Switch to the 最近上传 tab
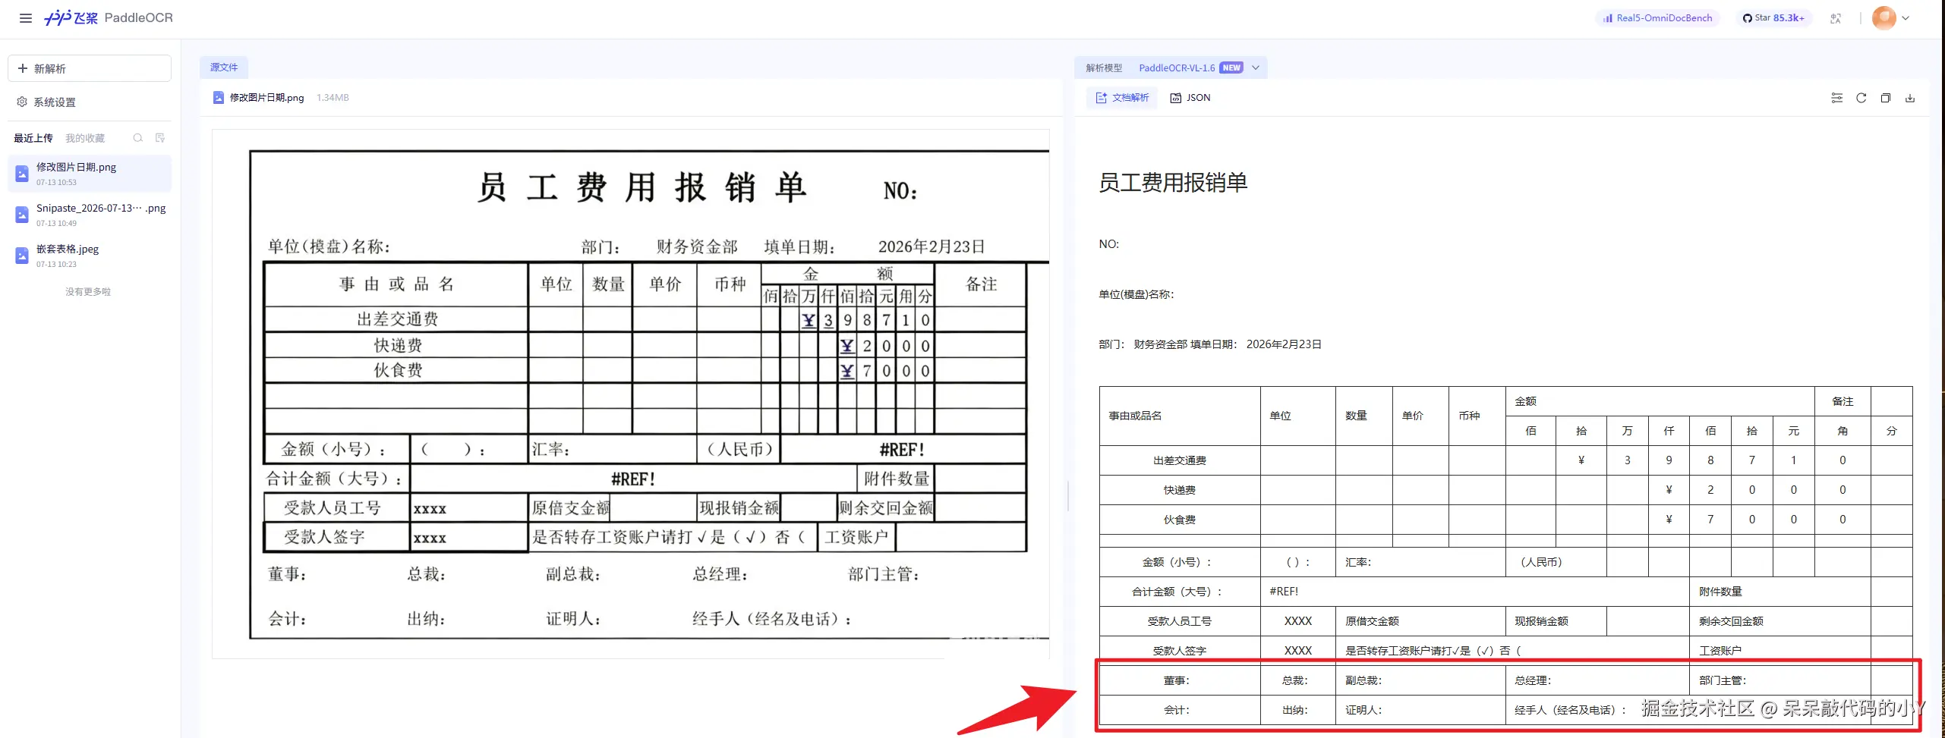The width and height of the screenshot is (1945, 738). (33, 138)
